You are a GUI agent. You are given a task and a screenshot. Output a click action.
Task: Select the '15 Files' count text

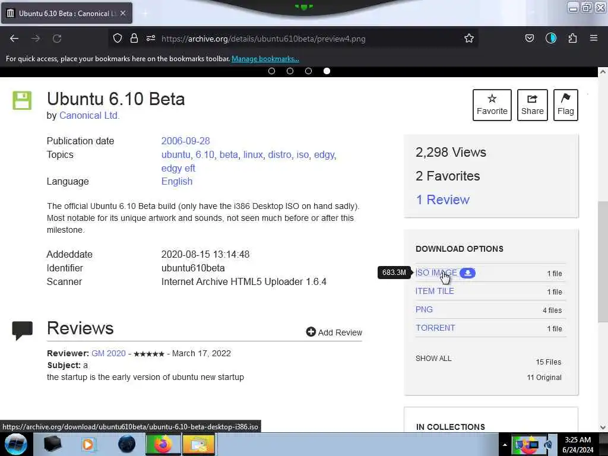click(548, 362)
